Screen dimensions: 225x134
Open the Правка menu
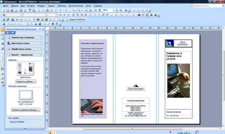point(15,6)
